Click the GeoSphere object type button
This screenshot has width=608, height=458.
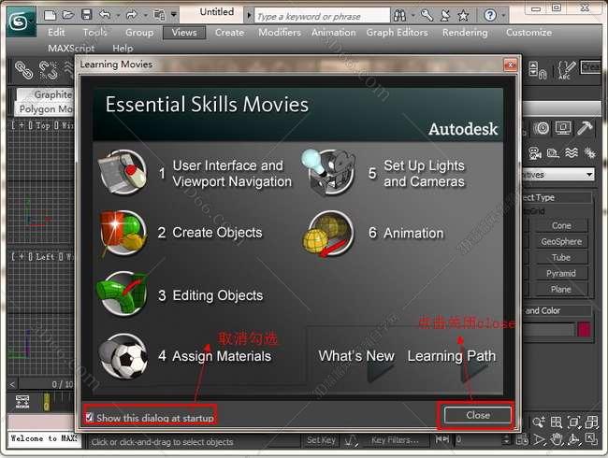[x=561, y=241]
